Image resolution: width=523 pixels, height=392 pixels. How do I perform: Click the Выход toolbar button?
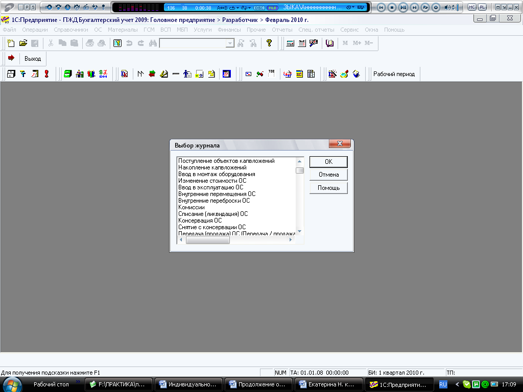pyautogui.click(x=33, y=59)
